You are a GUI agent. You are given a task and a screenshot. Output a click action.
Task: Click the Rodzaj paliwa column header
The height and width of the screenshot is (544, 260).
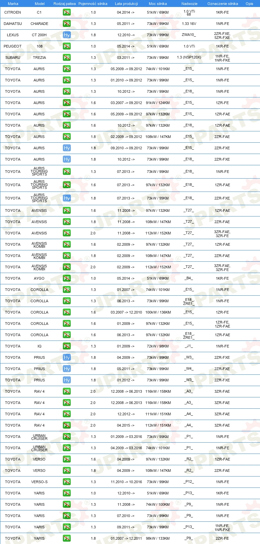(x=65, y=4)
